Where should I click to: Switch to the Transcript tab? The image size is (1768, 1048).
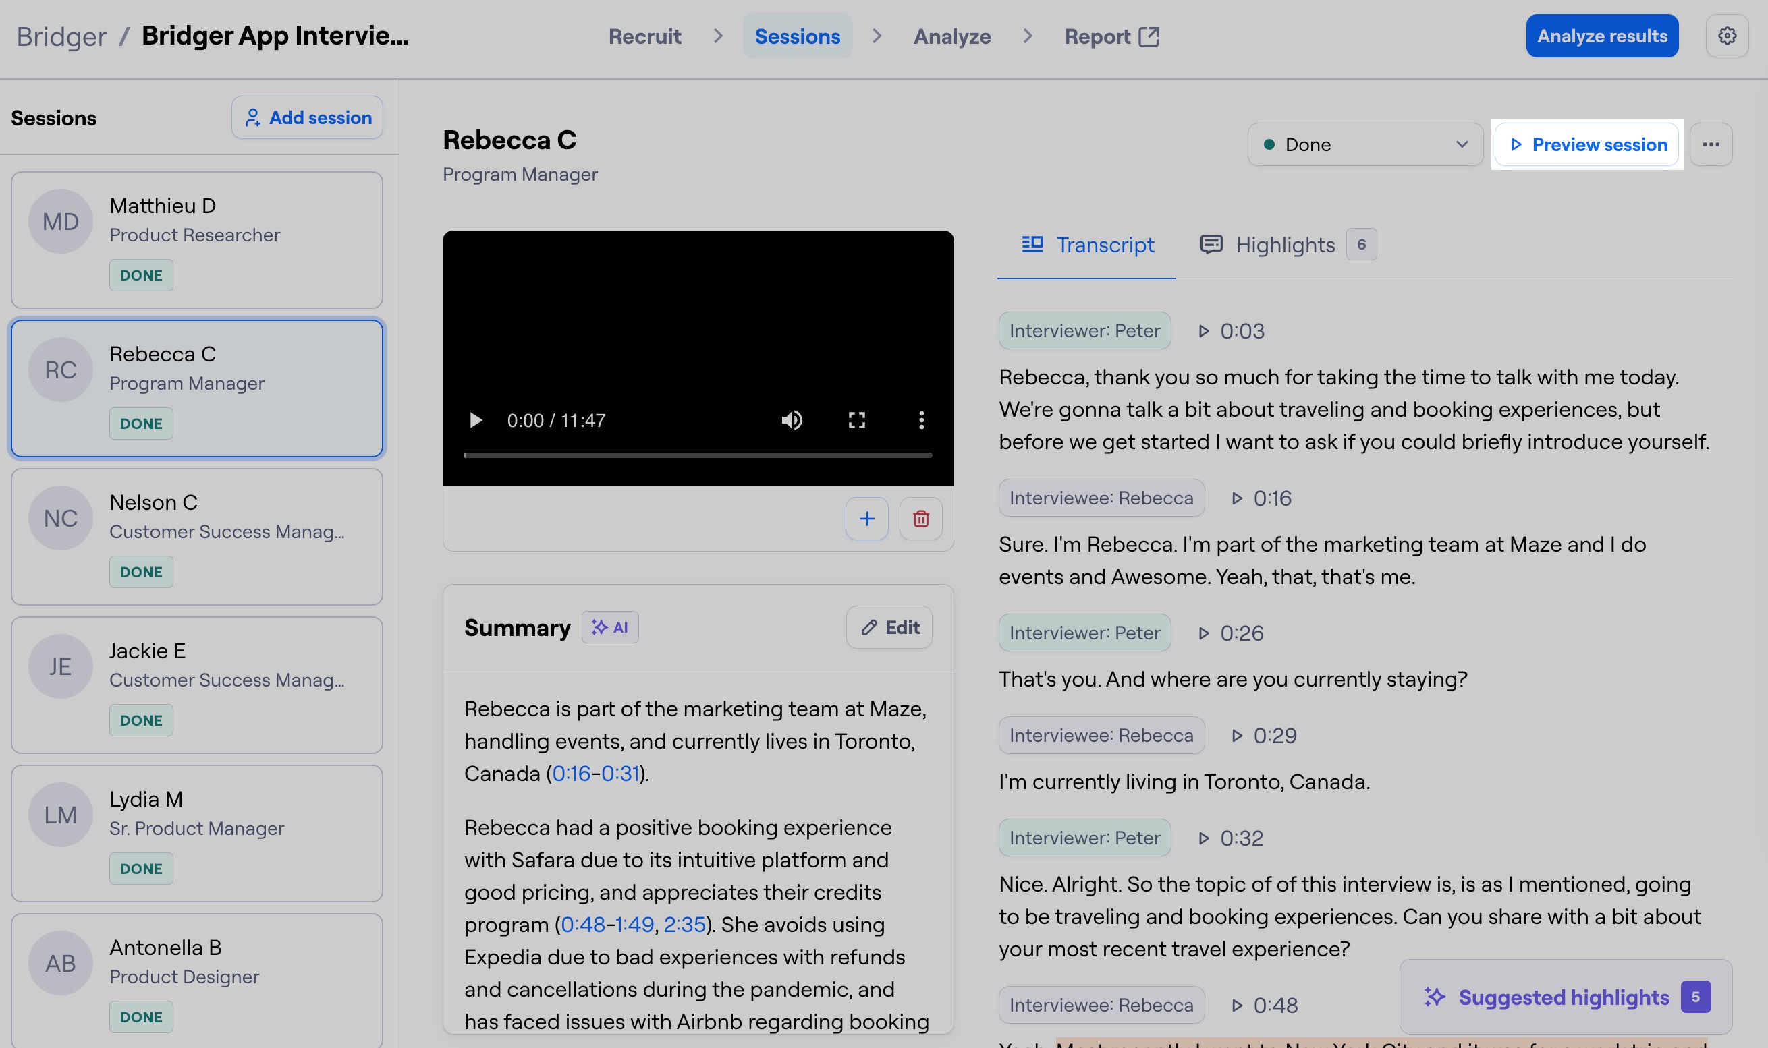[x=1087, y=245]
